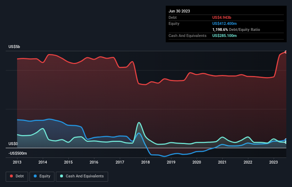Select the 2015 x-axis label
The width and height of the screenshot is (292, 187).
click(68, 162)
